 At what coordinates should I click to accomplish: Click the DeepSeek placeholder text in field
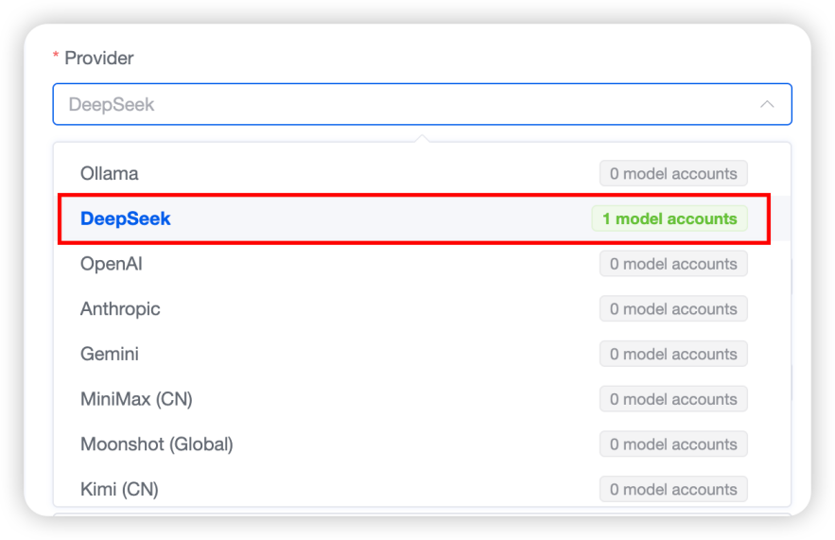point(112,105)
